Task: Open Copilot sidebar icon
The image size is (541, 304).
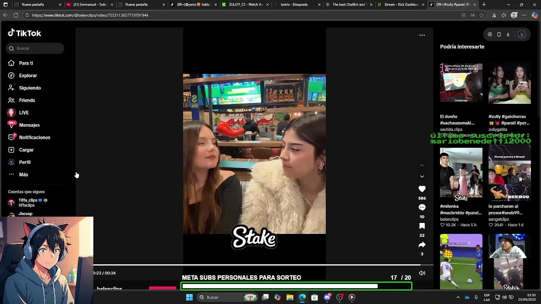Action: click(535, 15)
